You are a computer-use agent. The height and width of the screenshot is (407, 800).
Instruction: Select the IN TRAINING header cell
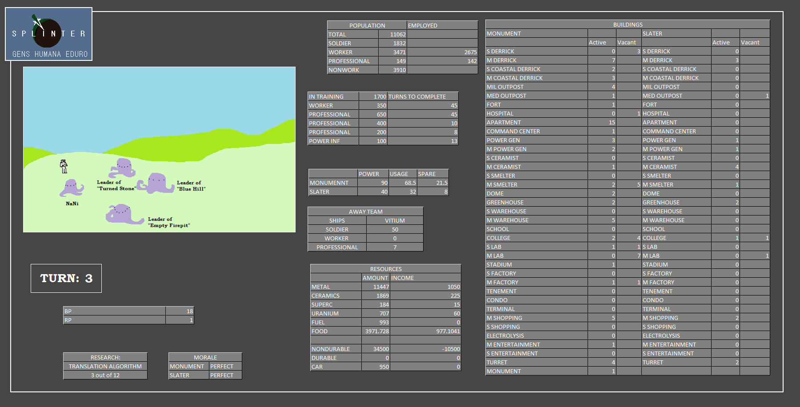tap(333, 96)
